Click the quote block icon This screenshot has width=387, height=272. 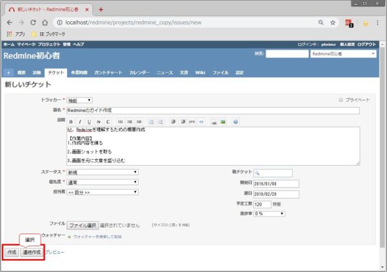tap(174, 122)
